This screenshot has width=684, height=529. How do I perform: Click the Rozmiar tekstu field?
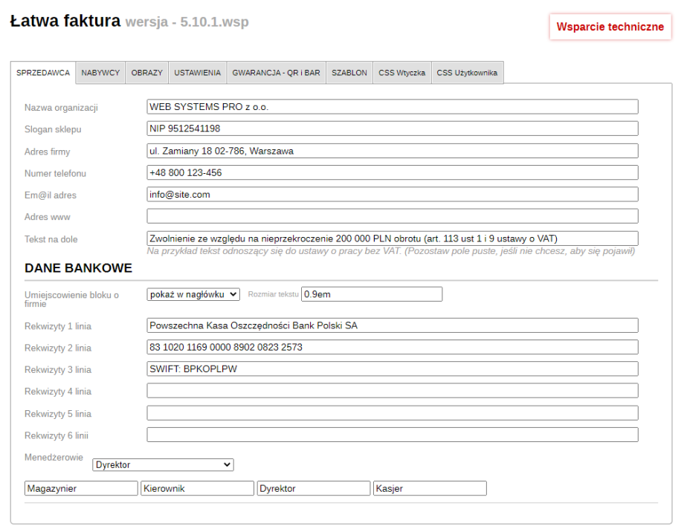(371, 294)
